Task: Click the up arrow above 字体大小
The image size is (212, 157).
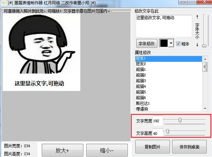Action: (x=197, y=17)
